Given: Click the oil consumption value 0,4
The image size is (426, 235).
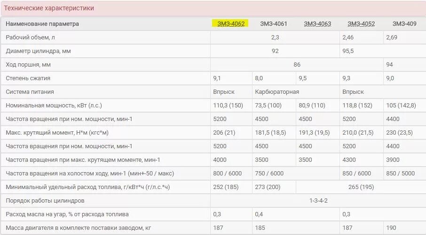Looking at the screenshot, I should [259, 214].
